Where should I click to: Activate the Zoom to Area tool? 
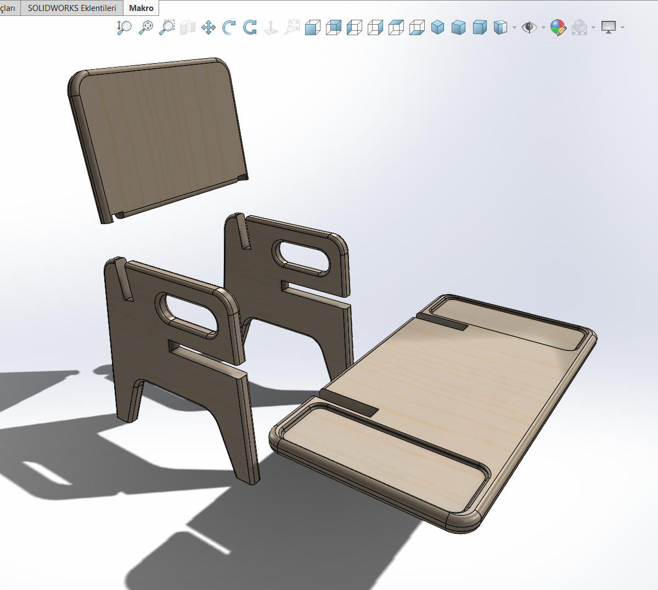[167, 27]
